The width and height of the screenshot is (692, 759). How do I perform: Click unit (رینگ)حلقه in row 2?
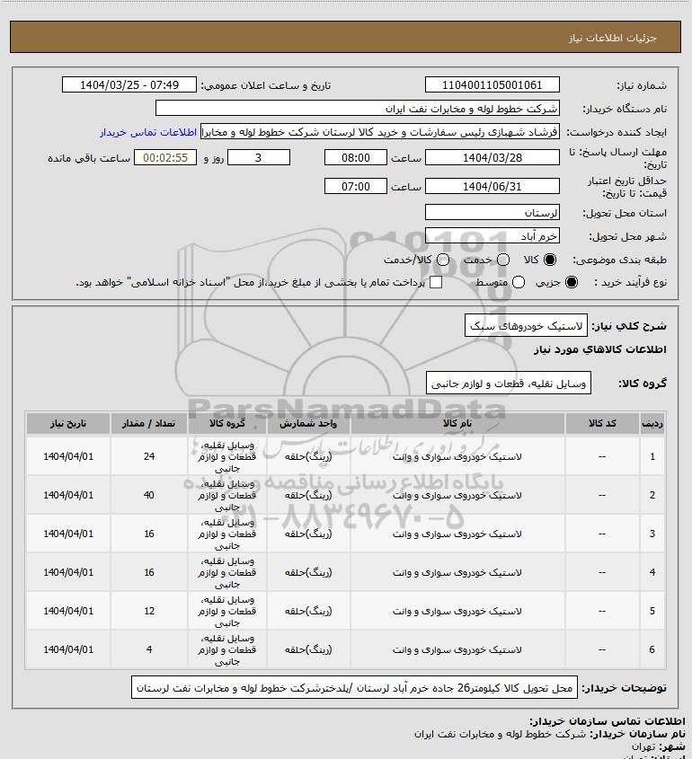pyautogui.click(x=308, y=495)
